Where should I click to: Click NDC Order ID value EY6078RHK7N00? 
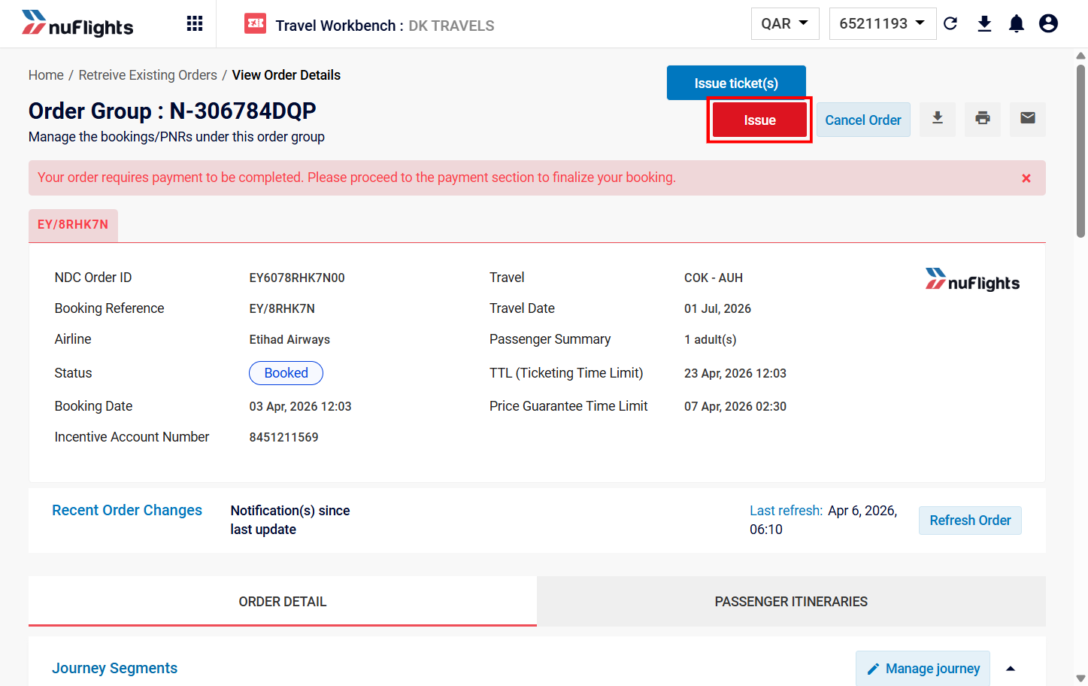297,278
